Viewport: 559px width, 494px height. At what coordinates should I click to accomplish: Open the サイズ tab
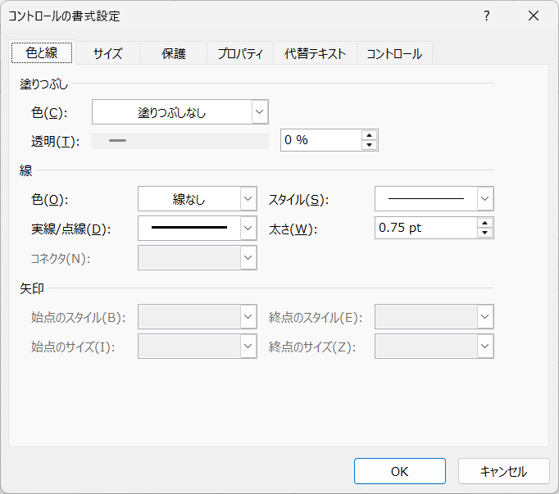click(107, 53)
